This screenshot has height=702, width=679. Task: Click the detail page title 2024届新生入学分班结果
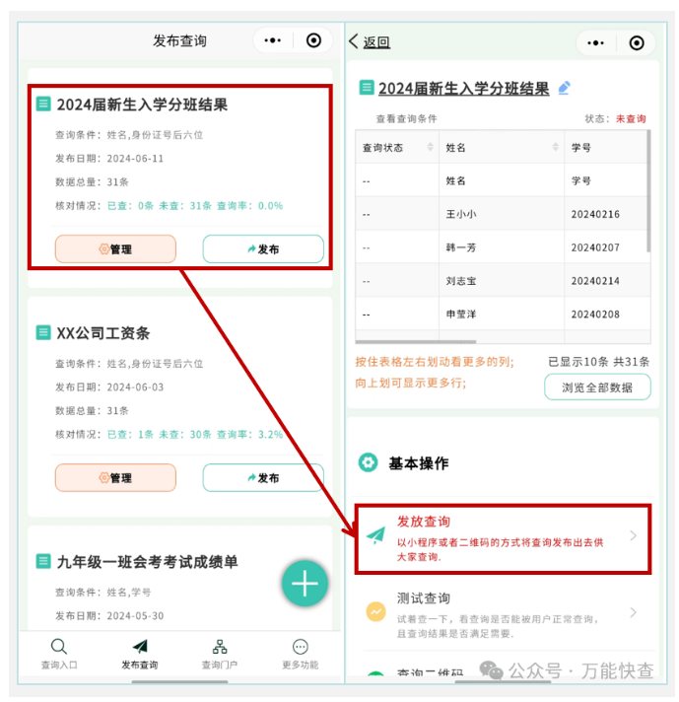tap(464, 88)
